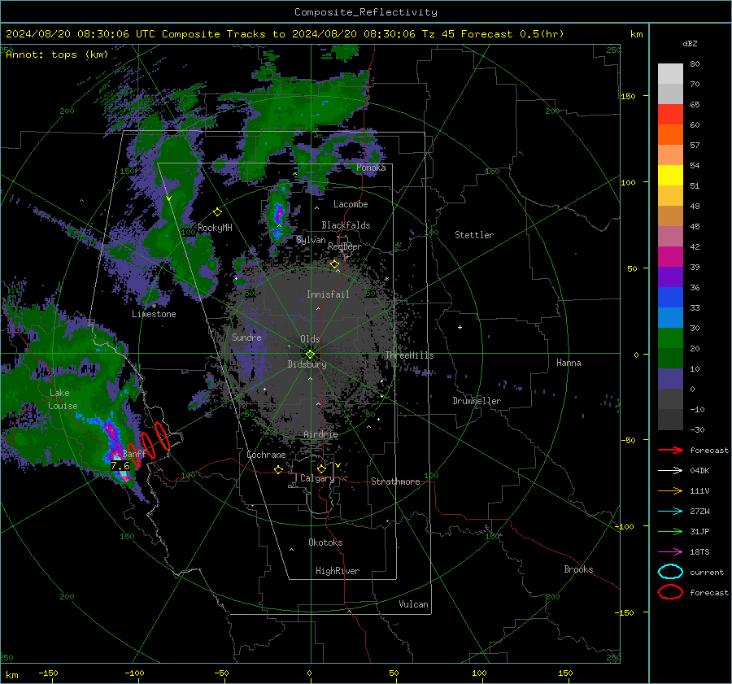Pick the green 31JP track arrow
This screenshot has width=732, height=684.
pos(670,531)
